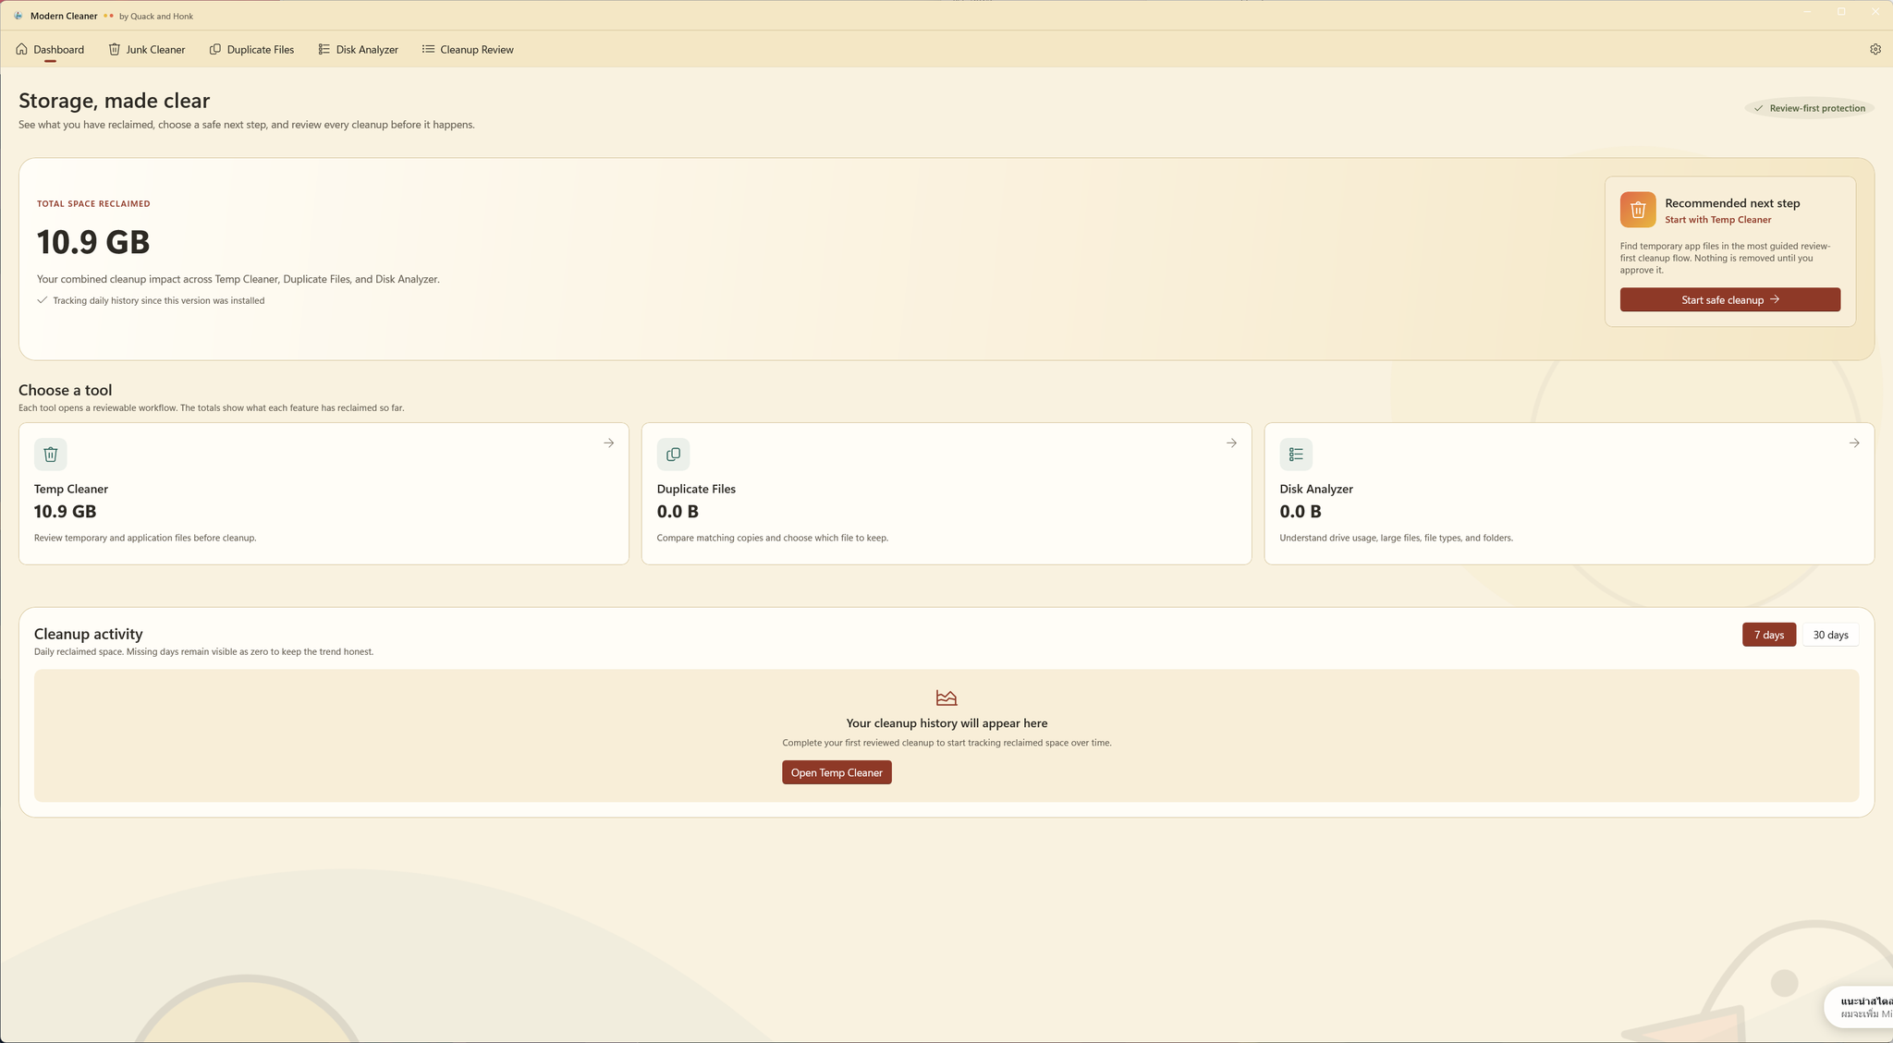Click the Thai notification popup in the corner
Viewport: 1893px width, 1043px height.
coord(1860,1007)
